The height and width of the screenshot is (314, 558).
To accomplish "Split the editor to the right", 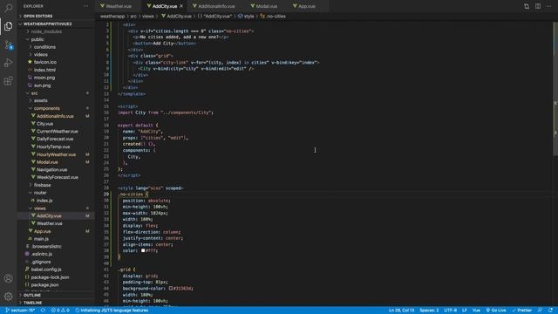I will tap(538, 6).
